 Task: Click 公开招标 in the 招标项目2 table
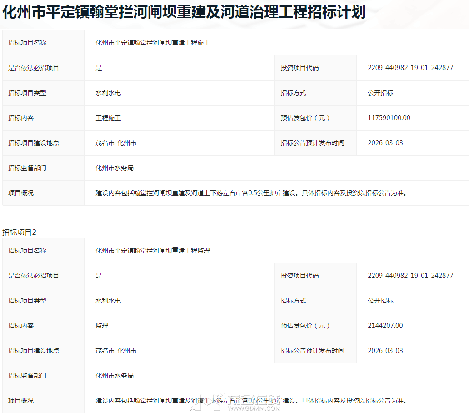(380, 301)
